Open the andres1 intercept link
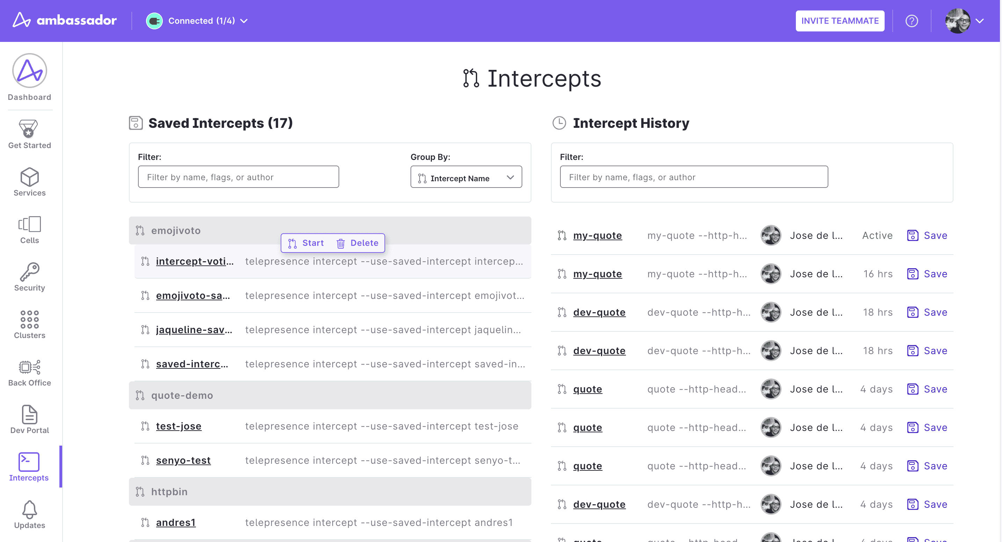The height and width of the screenshot is (542, 1002). click(x=176, y=522)
